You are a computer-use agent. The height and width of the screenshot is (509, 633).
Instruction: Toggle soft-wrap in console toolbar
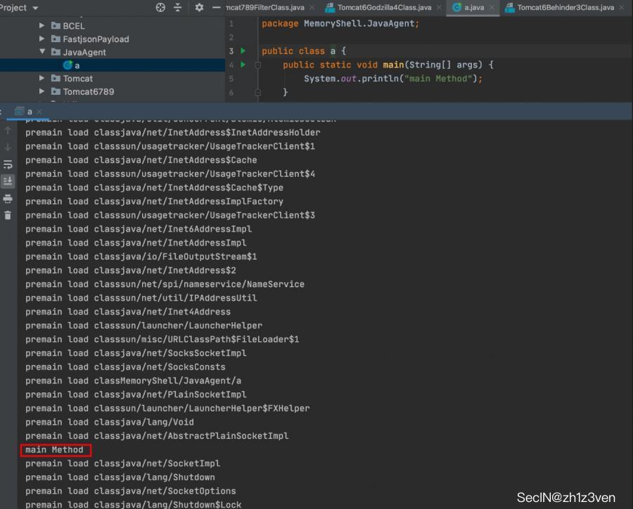click(8, 165)
